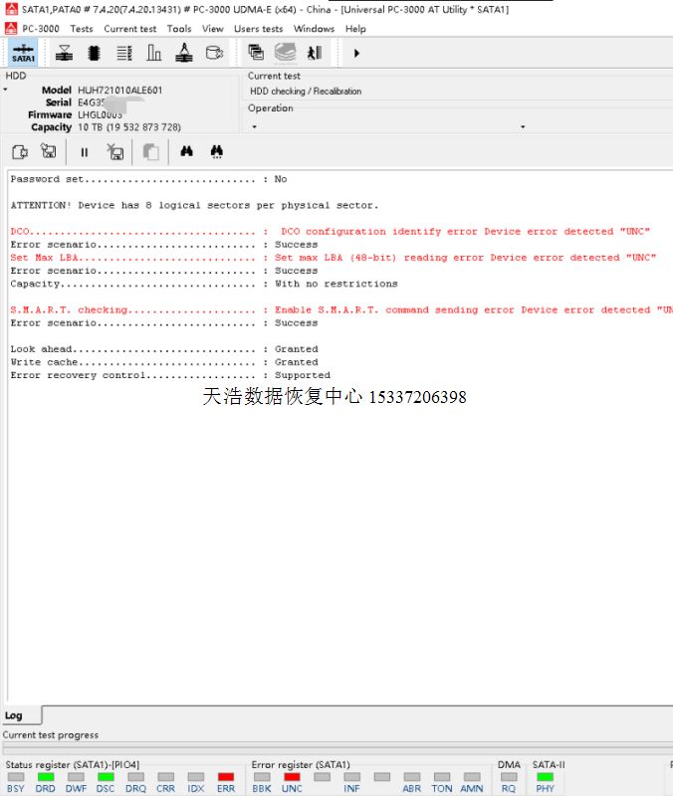Image resolution: width=673 pixels, height=796 pixels.
Task: Switch to the Log tab
Action: tap(14, 715)
